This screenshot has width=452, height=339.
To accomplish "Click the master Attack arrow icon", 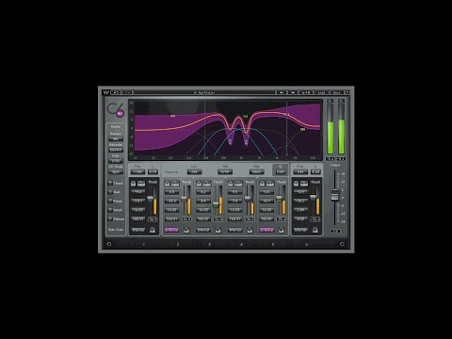I will tap(110, 210).
